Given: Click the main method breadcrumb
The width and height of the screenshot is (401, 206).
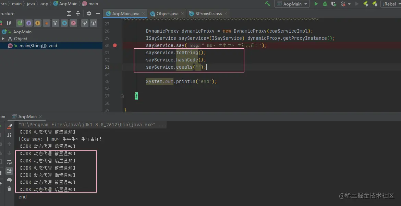Looking at the screenshot, I should [x=90, y=3].
